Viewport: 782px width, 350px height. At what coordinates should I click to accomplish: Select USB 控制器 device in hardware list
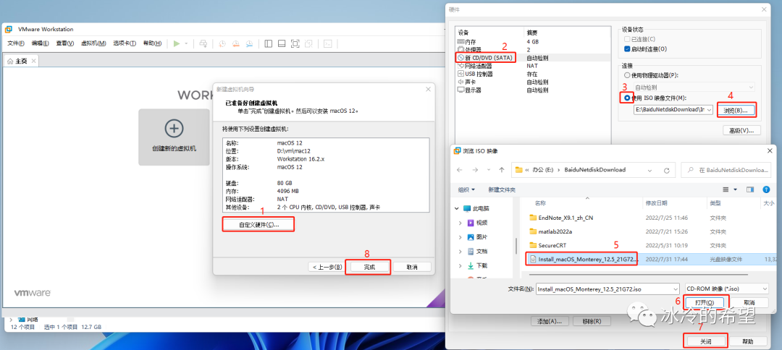531,74
